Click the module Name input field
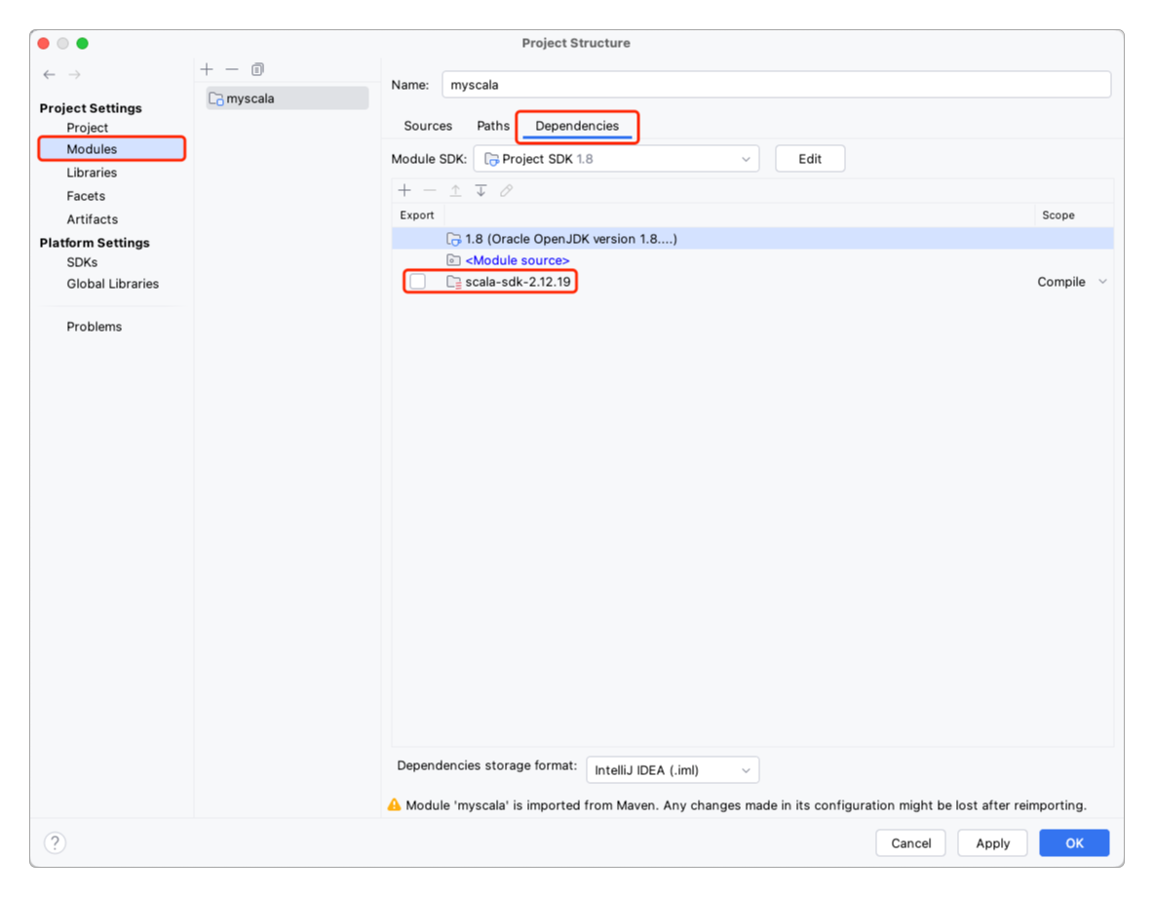The width and height of the screenshot is (1154, 897). 777,85
